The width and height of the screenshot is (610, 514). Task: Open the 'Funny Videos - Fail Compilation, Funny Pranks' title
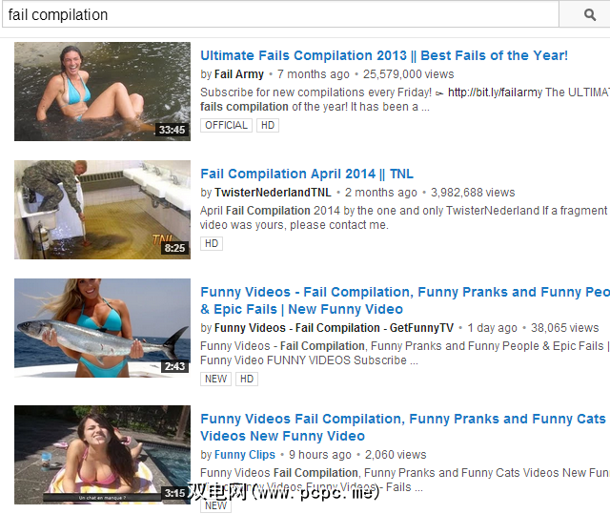(x=404, y=300)
